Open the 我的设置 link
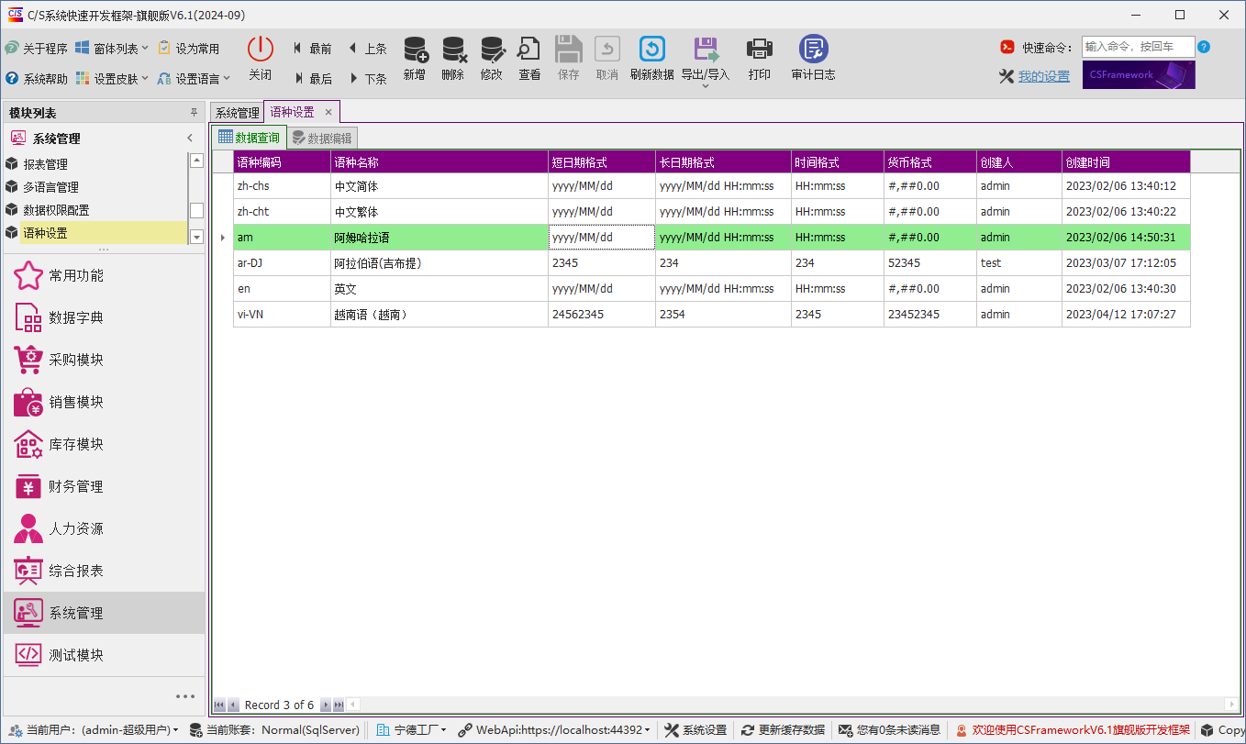The height and width of the screenshot is (744, 1246). pyautogui.click(x=1044, y=77)
